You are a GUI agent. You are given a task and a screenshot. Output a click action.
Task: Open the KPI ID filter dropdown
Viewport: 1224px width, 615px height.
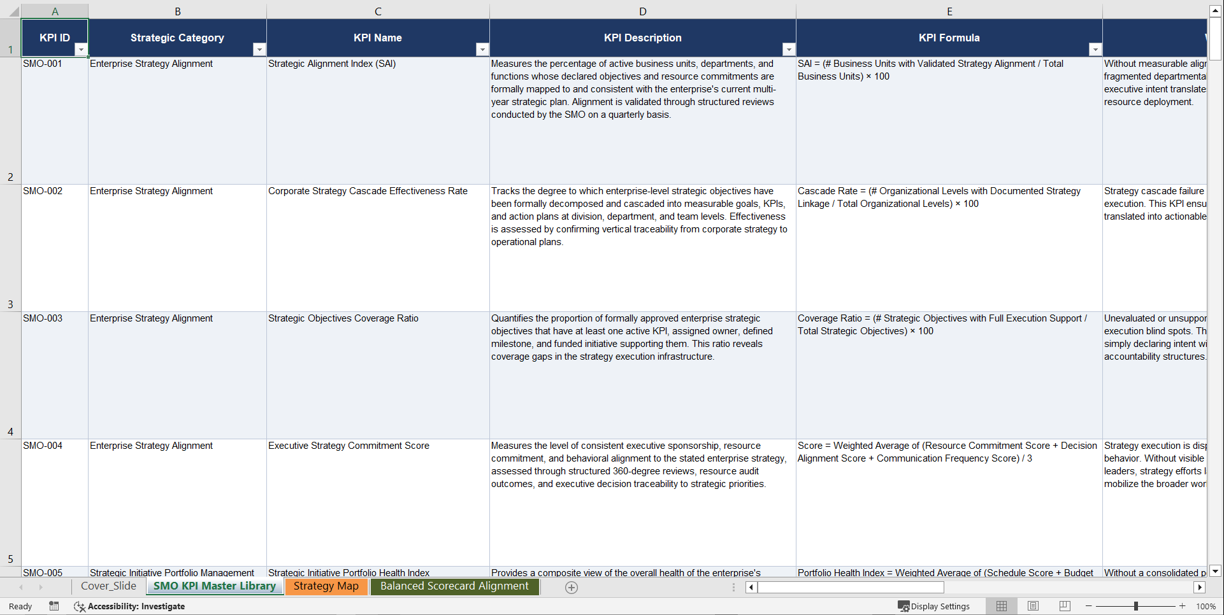[81, 50]
